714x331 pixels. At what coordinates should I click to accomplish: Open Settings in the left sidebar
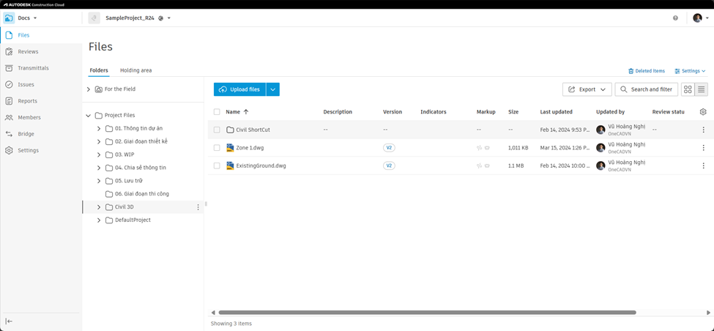(29, 150)
